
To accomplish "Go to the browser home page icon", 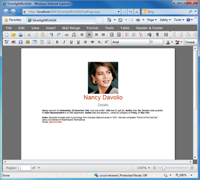I will click(109, 20).
